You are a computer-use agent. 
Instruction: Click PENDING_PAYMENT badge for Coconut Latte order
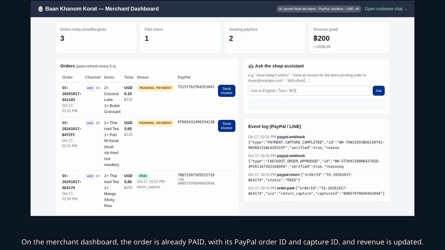tap(155, 88)
